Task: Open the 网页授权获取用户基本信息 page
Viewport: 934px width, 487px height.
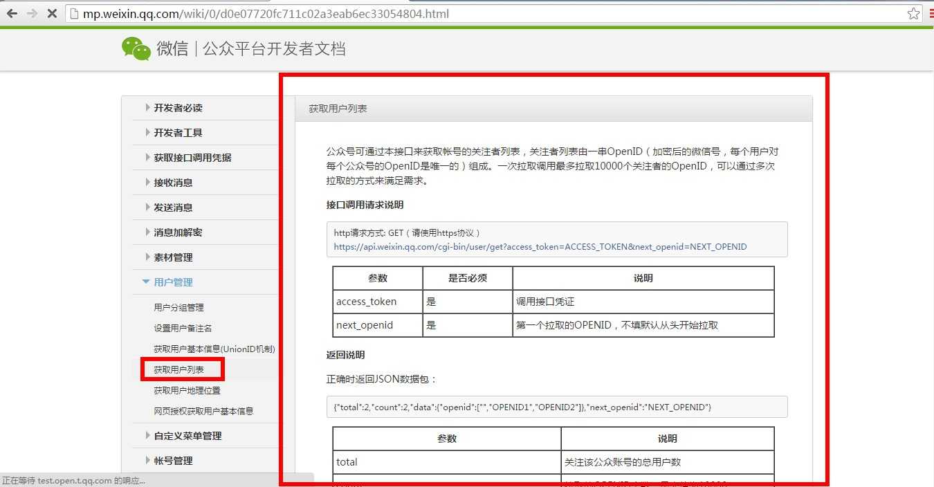Action: (x=203, y=412)
